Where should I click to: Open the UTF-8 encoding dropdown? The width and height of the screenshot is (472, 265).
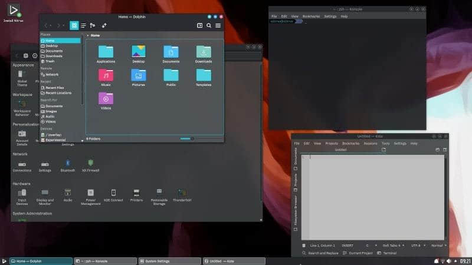pos(418,245)
